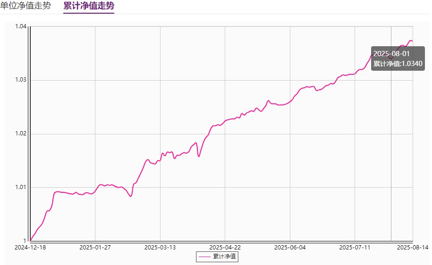Click the 累计净值:1.0340 tooltip value
Viewport: 432px width, 265px height.
[398, 64]
